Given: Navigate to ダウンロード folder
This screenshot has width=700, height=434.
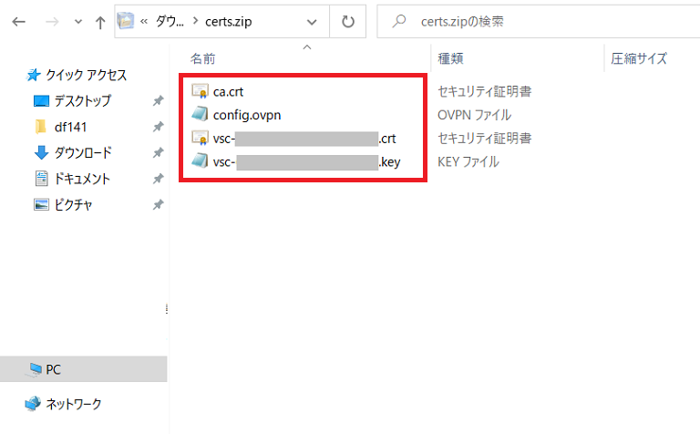Looking at the screenshot, I should [83, 152].
